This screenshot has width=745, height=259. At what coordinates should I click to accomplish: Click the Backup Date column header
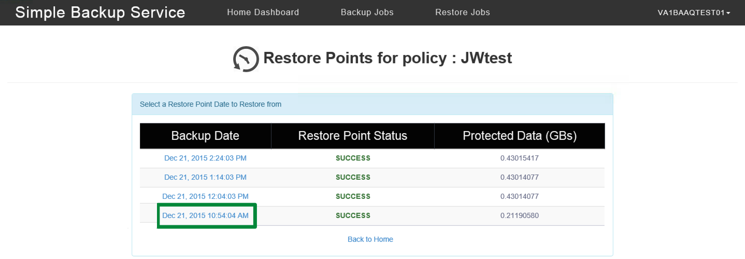pos(205,136)
